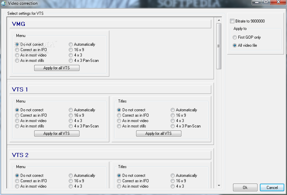Minimize the Video correction window
This screenshot has height=195, width=287.
point(256,2)
